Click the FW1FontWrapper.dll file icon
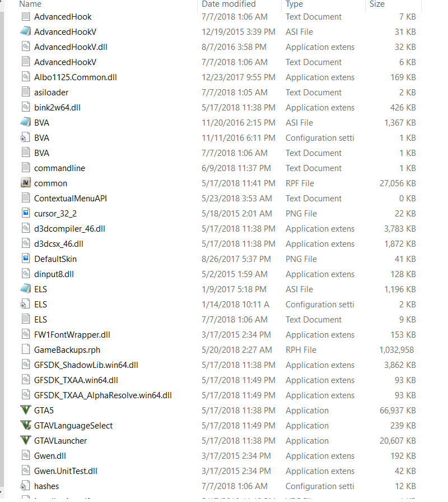This screenshot has height=502, width=448. click(26, 334)
